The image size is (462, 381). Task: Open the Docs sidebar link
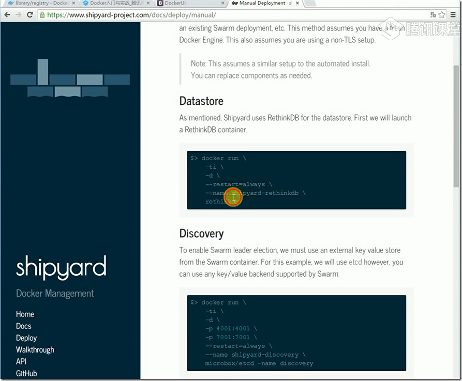click(24, 326)
